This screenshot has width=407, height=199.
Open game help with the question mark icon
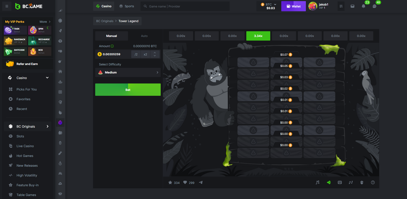(x=373, y=182)
